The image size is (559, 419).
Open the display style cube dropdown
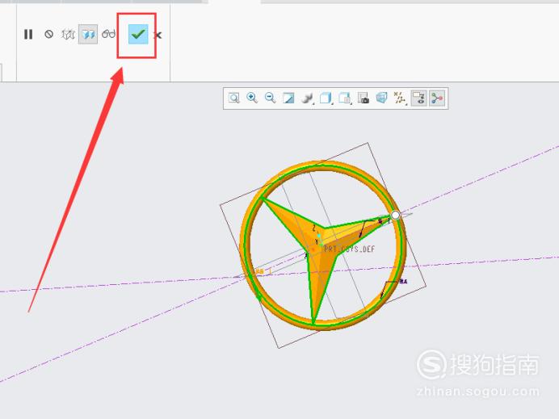326,98
